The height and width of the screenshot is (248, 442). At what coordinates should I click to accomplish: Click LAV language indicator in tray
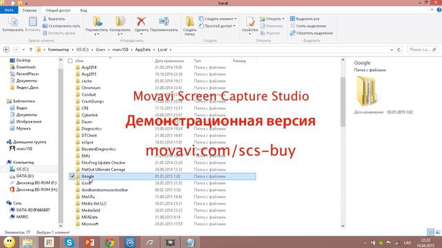click(x=407, y=242)
